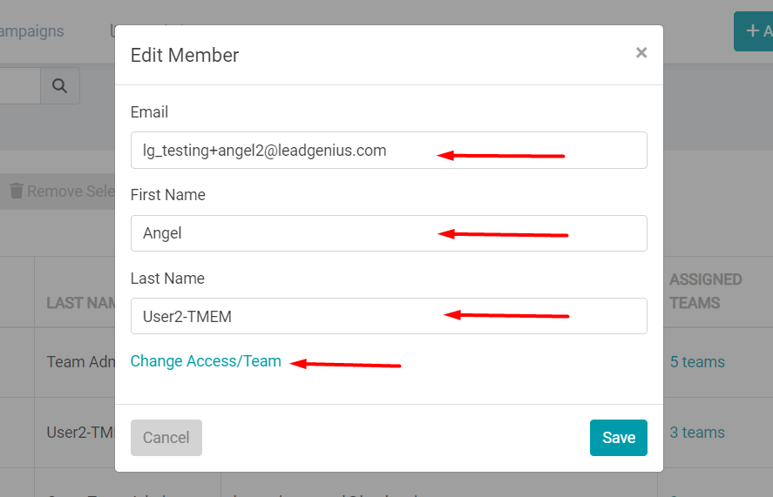Sort by the Last Name column header
Screen dimensions: 773x497
coord(81,303)
